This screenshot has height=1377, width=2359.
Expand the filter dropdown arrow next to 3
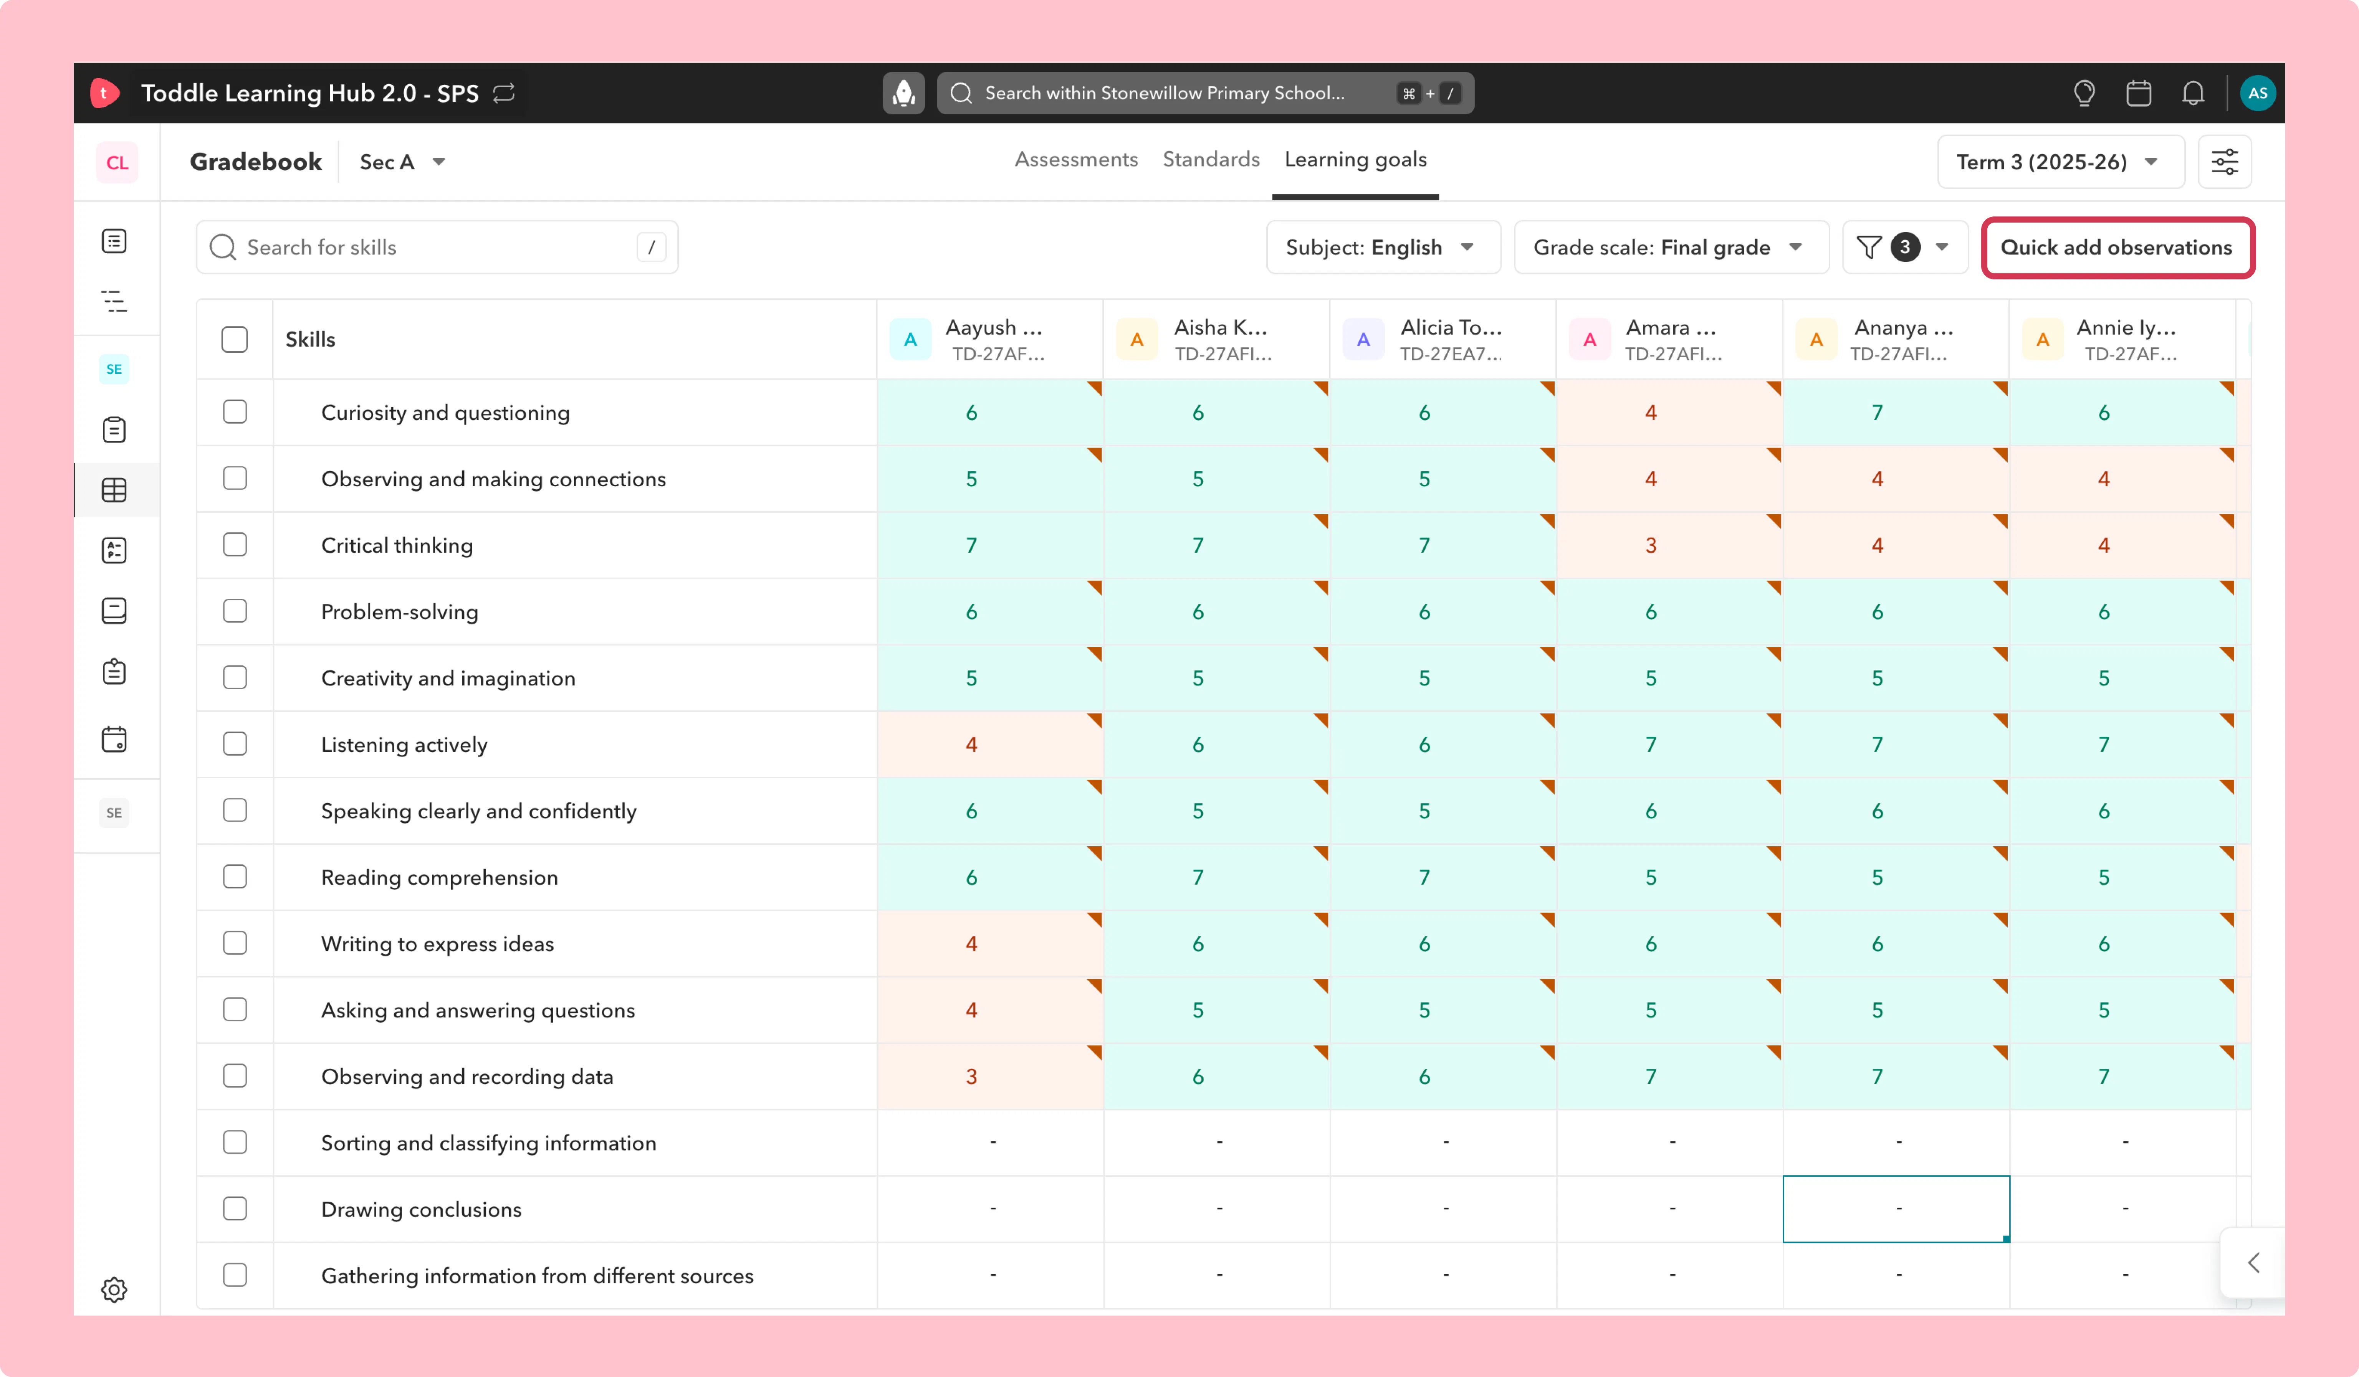pos(1942,247)
